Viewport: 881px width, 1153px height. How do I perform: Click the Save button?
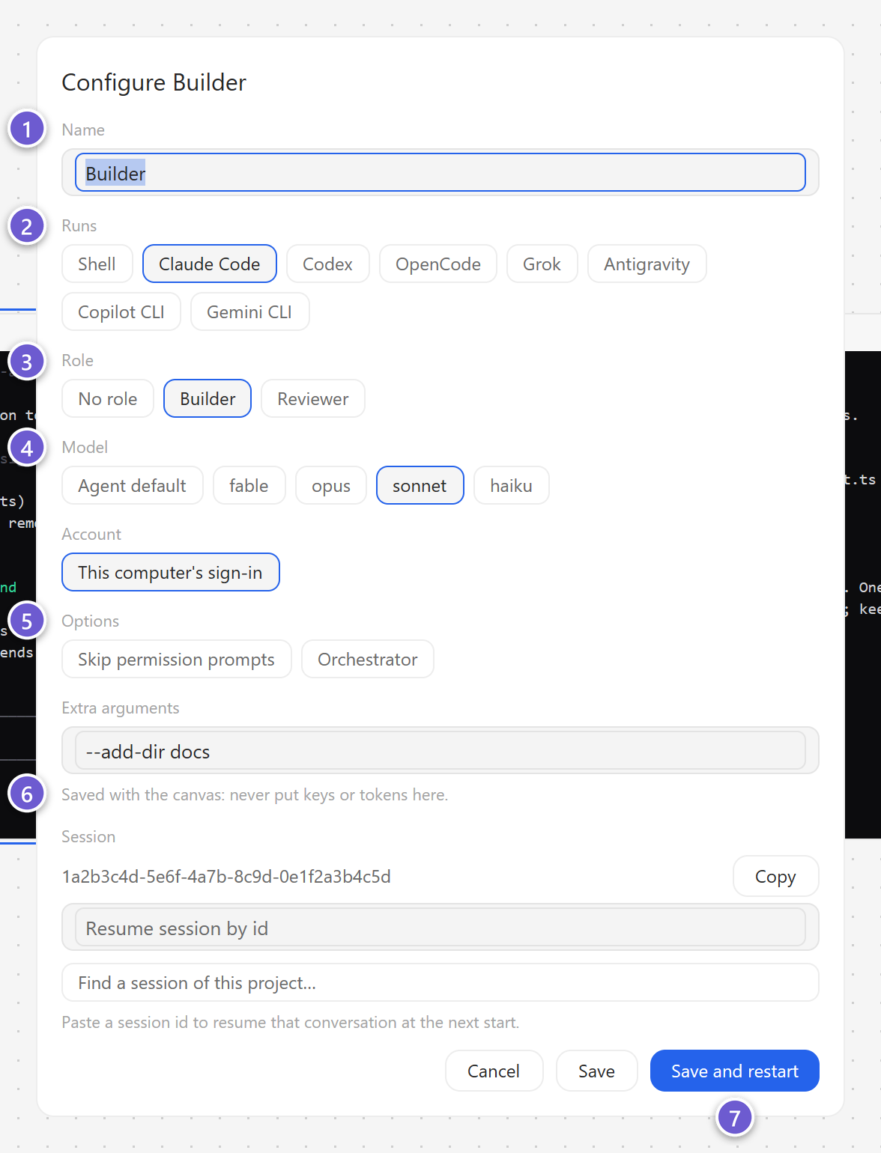pyautogui.click(x=597, y=1071)
